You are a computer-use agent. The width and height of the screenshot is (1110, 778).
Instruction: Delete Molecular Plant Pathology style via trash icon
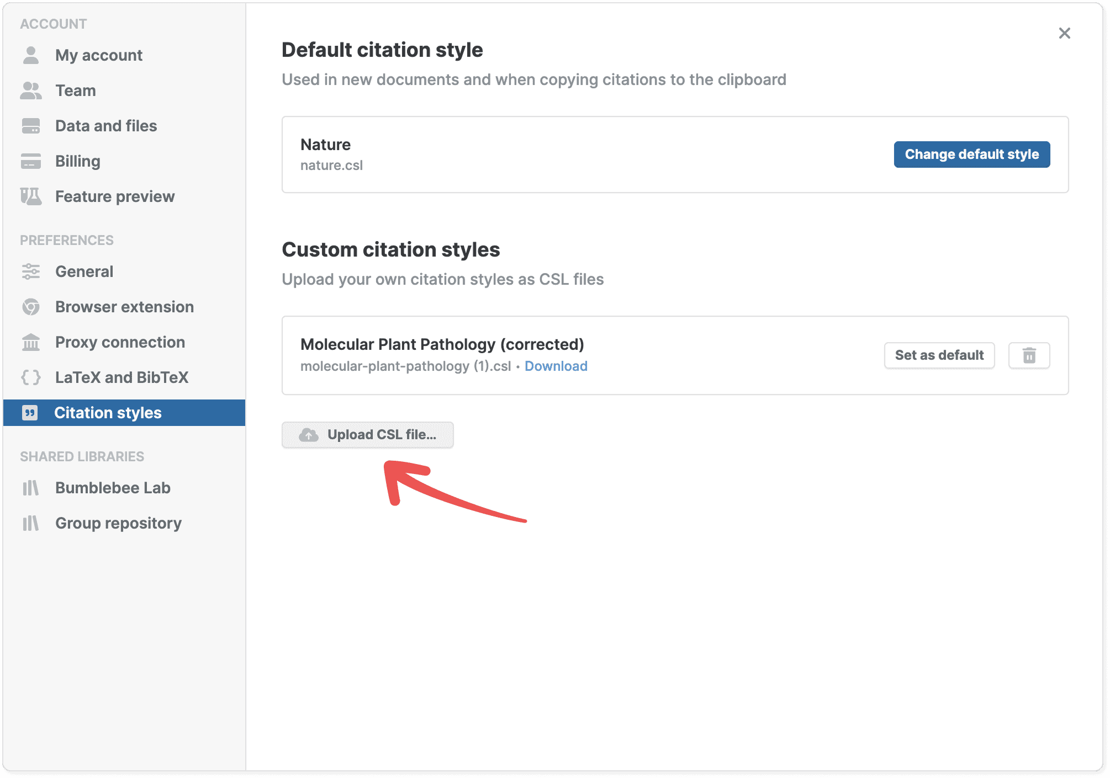1029,355
